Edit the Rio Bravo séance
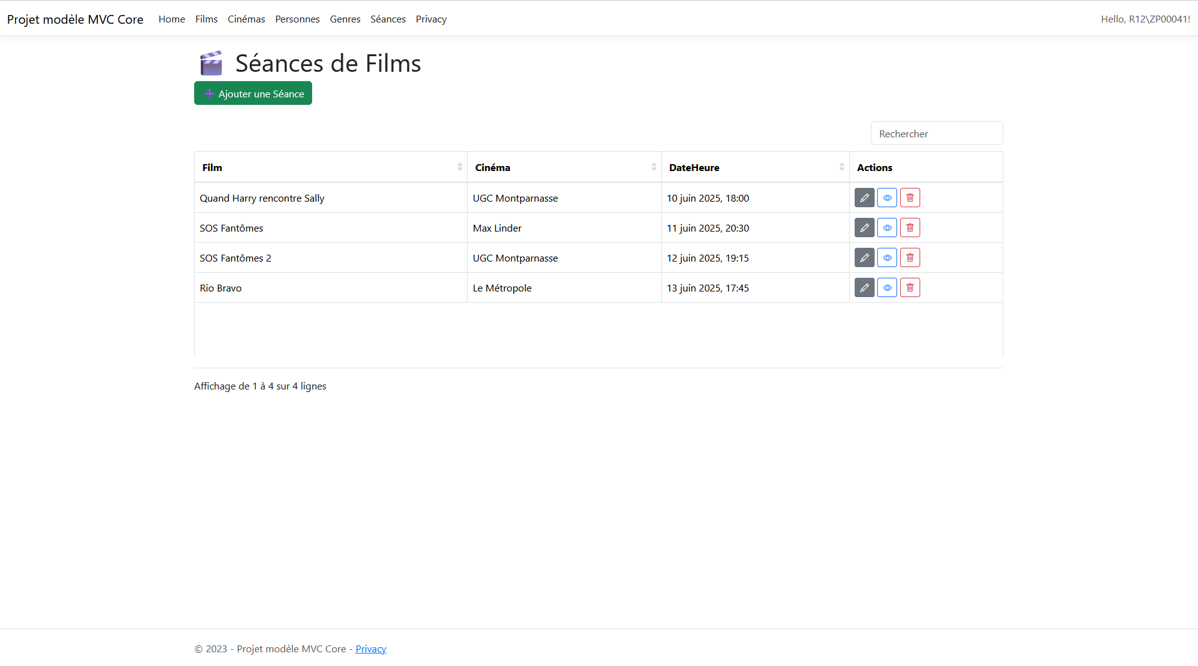Viewport: 1198px width, 666px height. point(864,288)
